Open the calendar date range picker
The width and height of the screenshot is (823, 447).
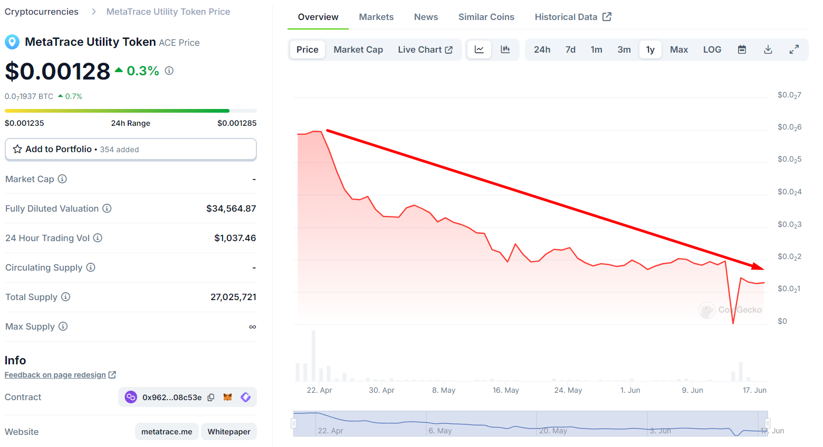[x=742, y=49]
